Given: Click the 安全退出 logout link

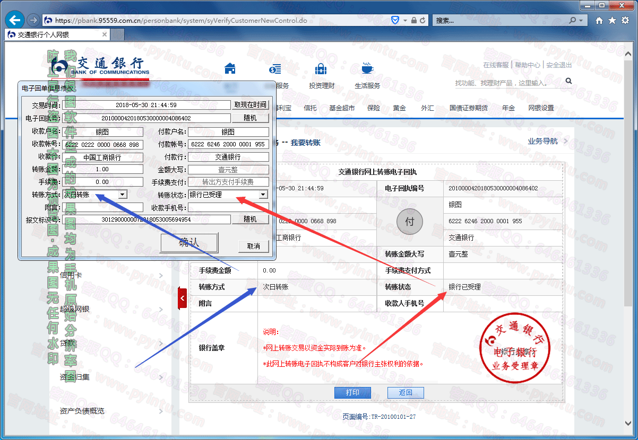Looking at the screenshot, I should pos(559,65).
